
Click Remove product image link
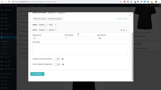140,36
